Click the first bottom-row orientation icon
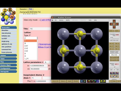 [x=111, y=76]
